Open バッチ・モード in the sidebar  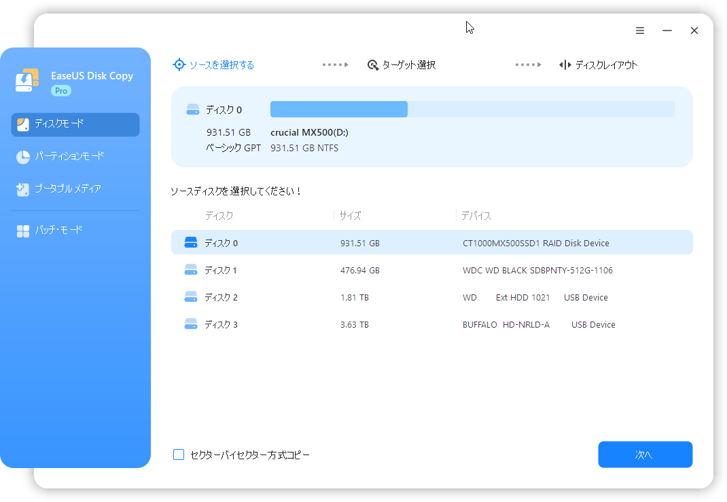pos(75,231)
